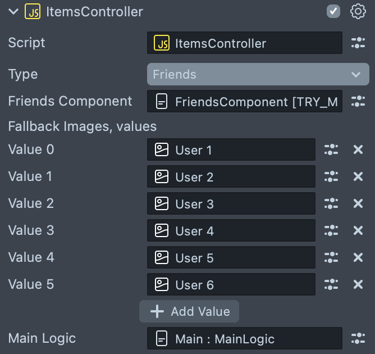375x354 pixels.
Task: Remove Value 3 with its X icon
Action: [x=358, y=230]
